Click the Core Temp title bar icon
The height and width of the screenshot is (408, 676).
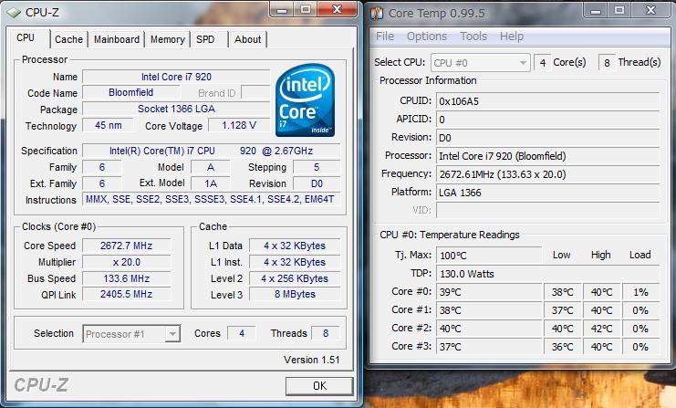click(x=377, y=13)
